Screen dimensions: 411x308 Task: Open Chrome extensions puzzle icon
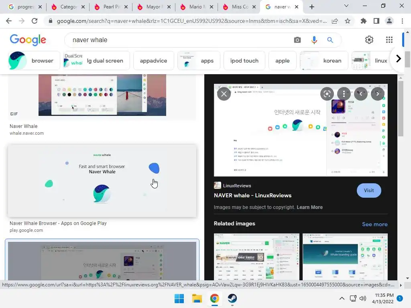[x=364, y=21]
